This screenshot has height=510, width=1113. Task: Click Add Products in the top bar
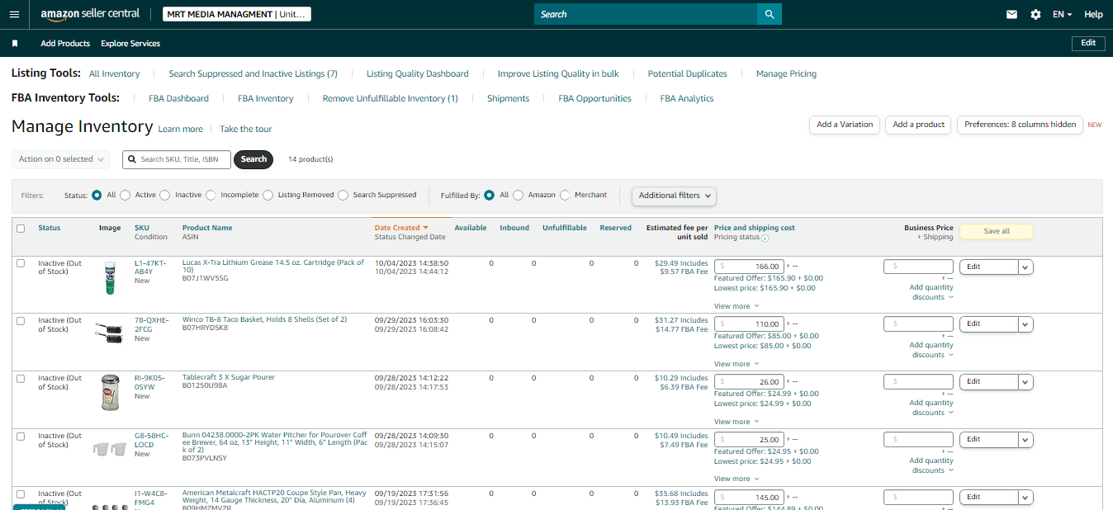click(65, 43)
